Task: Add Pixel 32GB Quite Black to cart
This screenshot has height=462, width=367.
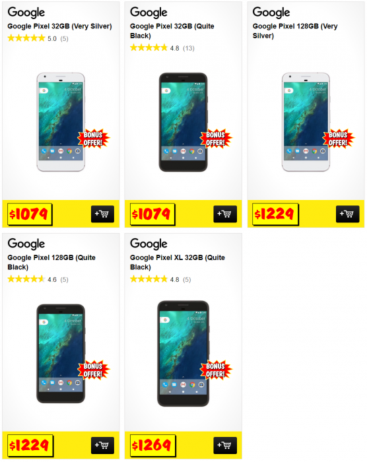Action: pos(225,214)
